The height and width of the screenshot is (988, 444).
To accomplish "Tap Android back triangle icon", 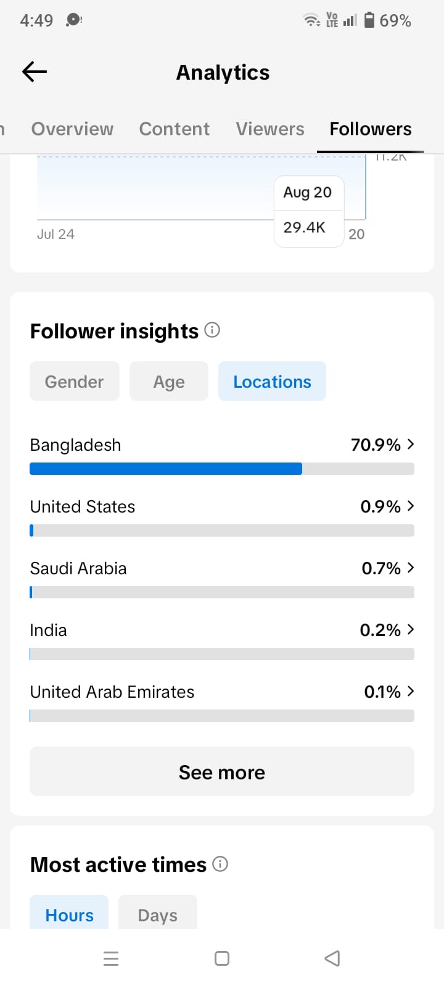I will (332, 958).
